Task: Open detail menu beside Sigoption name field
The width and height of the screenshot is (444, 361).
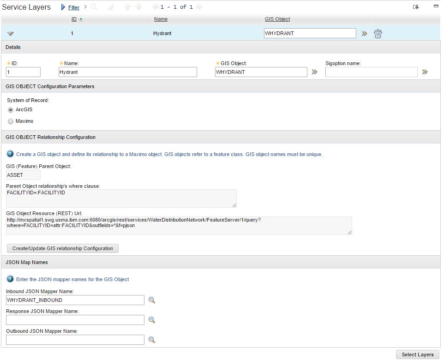Action: (425, 72)
